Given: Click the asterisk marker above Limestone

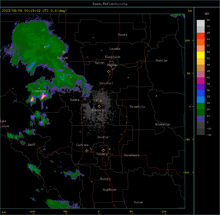Looking at the screenshot, I should [x=39, y=88].
